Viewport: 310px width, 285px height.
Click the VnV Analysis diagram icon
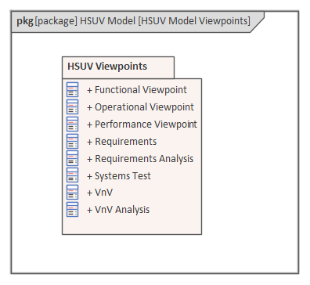[72, 210]
